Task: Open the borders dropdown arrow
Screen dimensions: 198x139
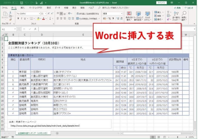Action: point(34,18)
